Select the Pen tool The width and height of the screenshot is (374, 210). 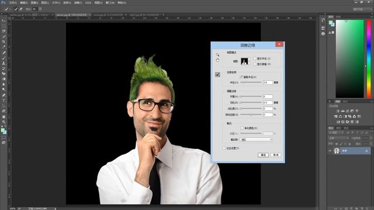coord(4,95)
